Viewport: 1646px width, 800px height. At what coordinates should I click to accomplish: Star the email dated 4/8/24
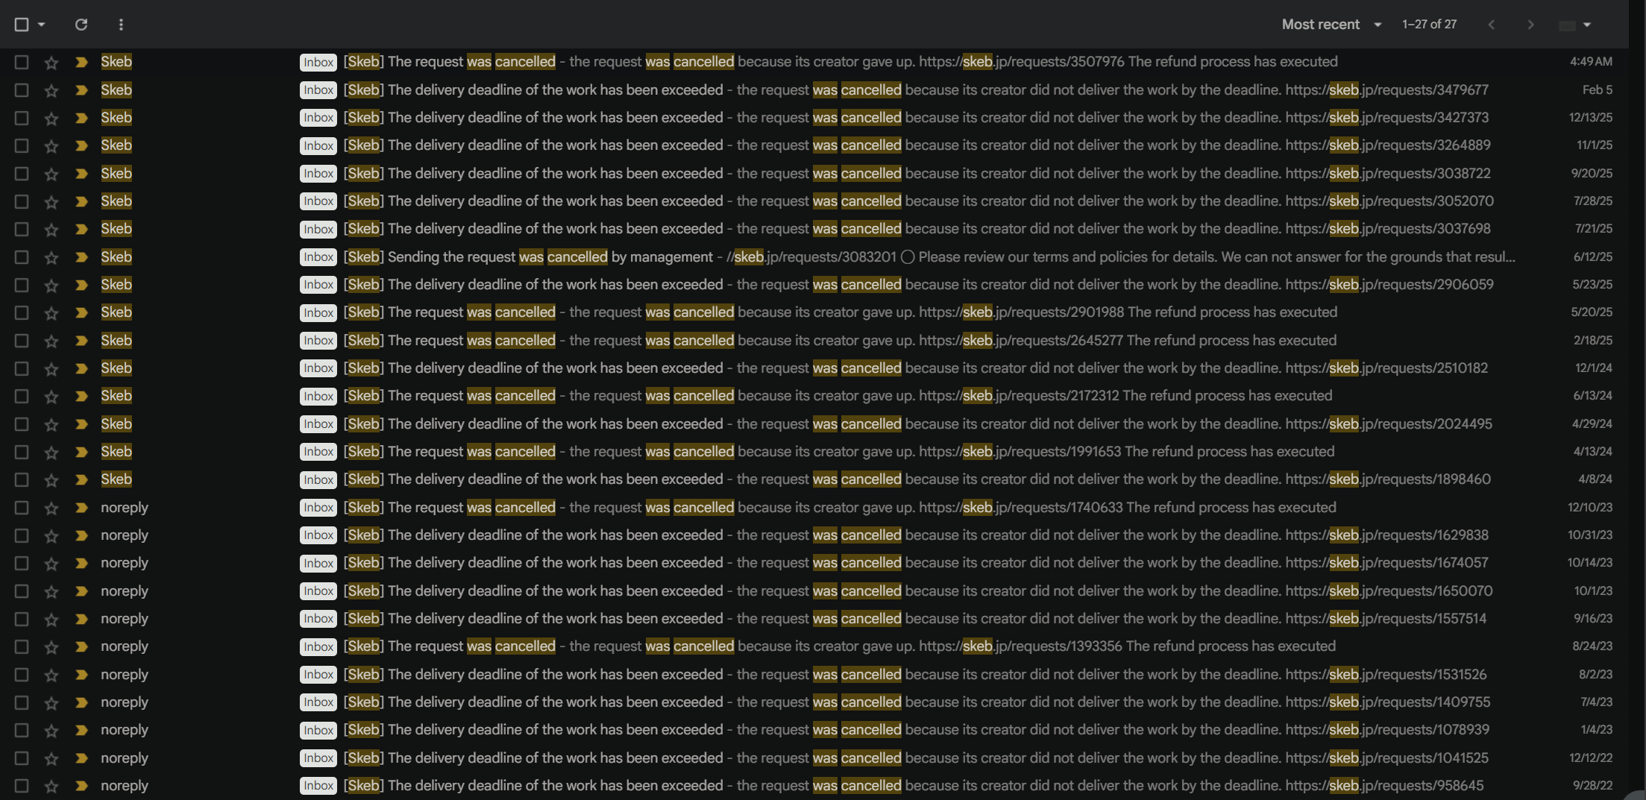tap(51, 480)
